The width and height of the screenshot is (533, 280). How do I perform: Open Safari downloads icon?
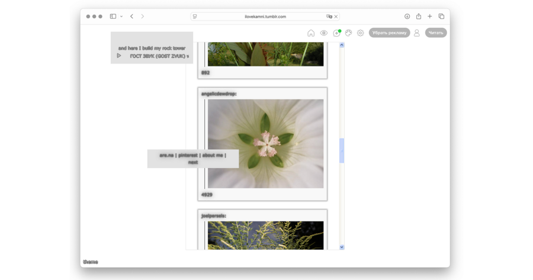[407, 17]
